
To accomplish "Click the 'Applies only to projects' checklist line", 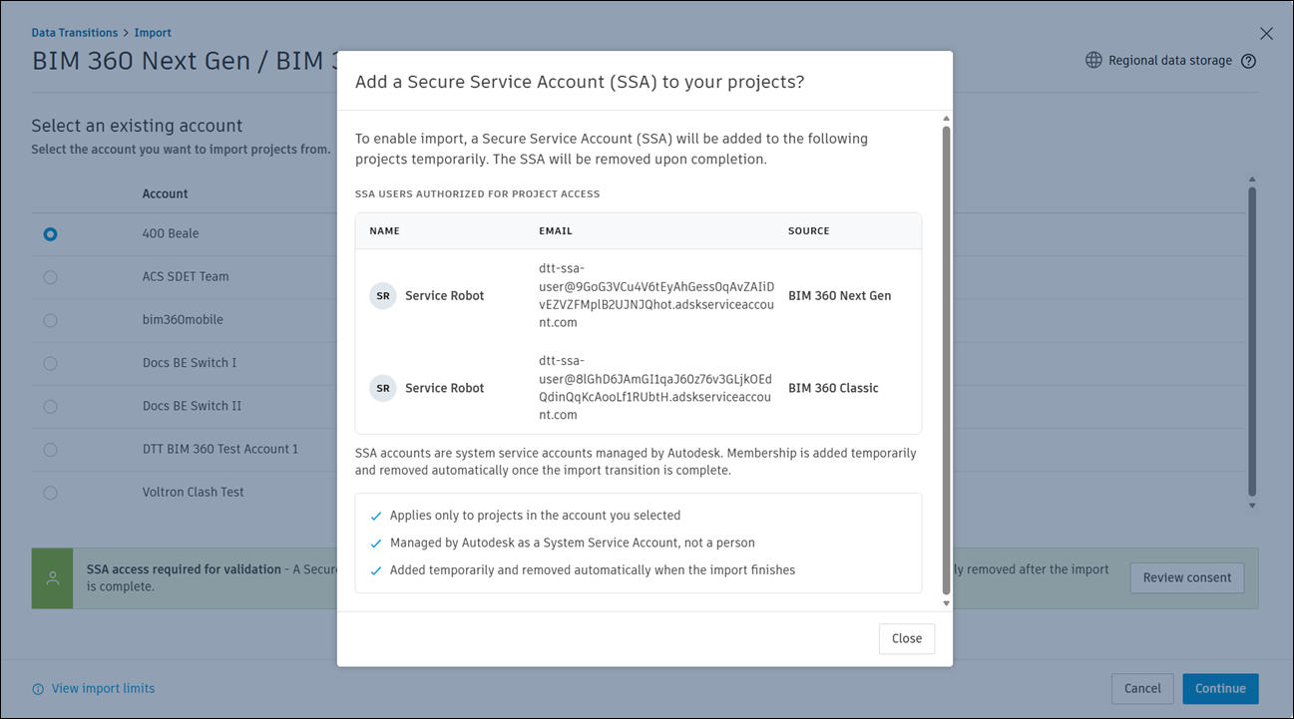I will click(x=535, y=516).
